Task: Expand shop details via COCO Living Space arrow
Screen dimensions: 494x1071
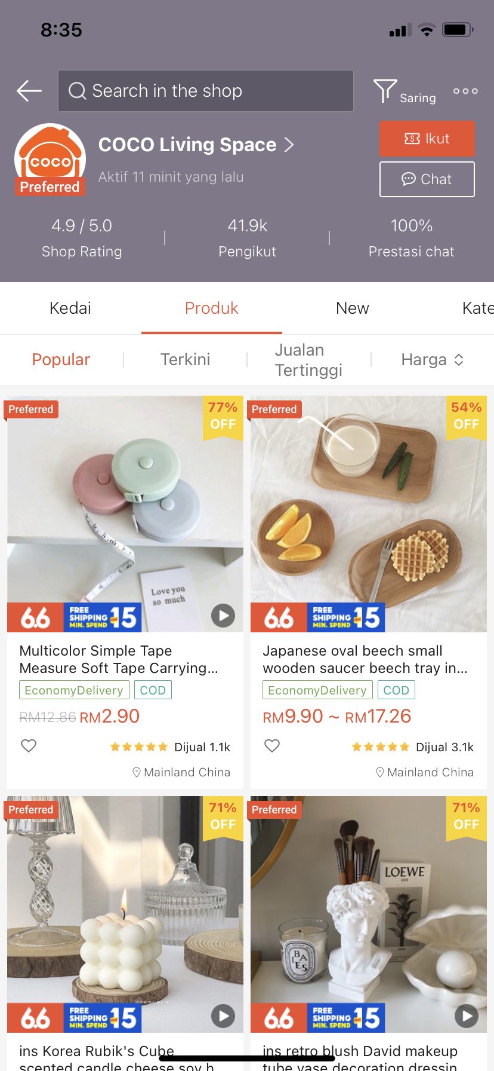Action: [289, 144]
